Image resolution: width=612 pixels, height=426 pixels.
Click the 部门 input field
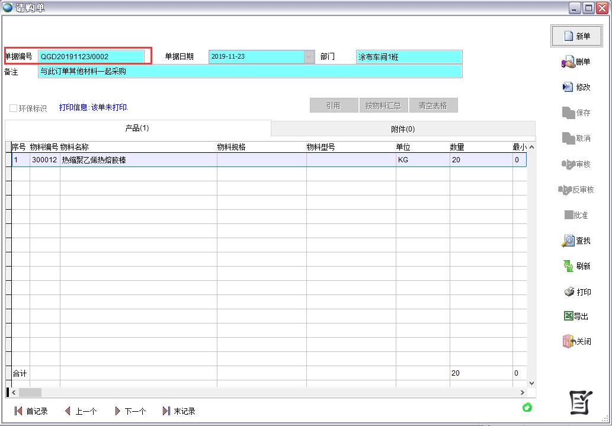pyautogui.click(x=409, y=57)
